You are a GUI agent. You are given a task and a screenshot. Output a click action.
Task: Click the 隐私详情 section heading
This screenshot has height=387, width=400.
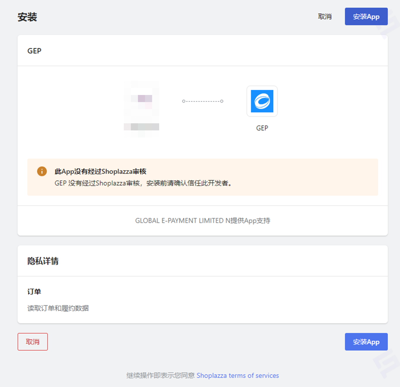pos(43,261)
